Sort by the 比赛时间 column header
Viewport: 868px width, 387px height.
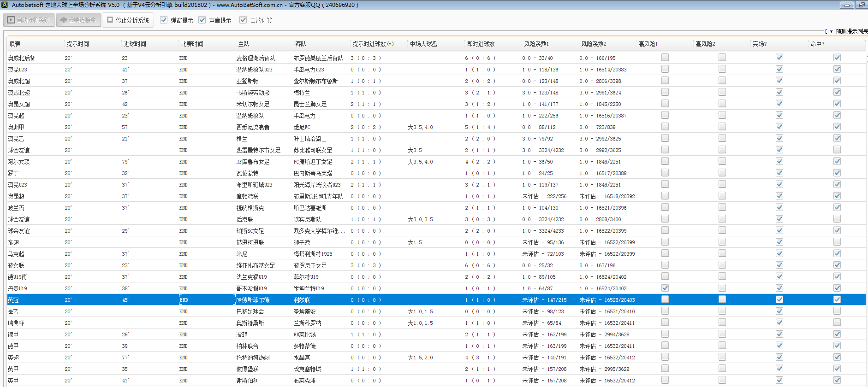click(x=192, y=44)
